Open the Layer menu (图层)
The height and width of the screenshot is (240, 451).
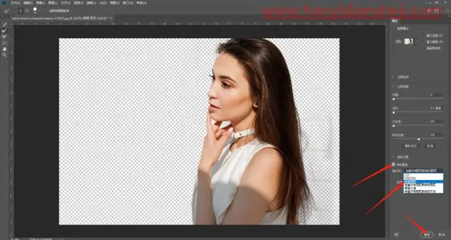click(x=52, y=3)
